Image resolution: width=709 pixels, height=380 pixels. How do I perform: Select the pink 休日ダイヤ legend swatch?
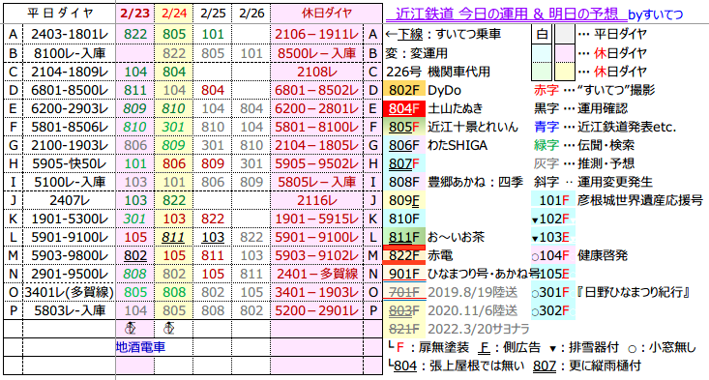pyautogui.click(x=564, y=53)
